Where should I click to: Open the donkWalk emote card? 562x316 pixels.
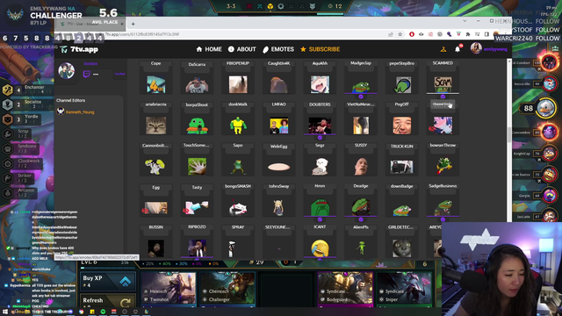coord(238,119)
